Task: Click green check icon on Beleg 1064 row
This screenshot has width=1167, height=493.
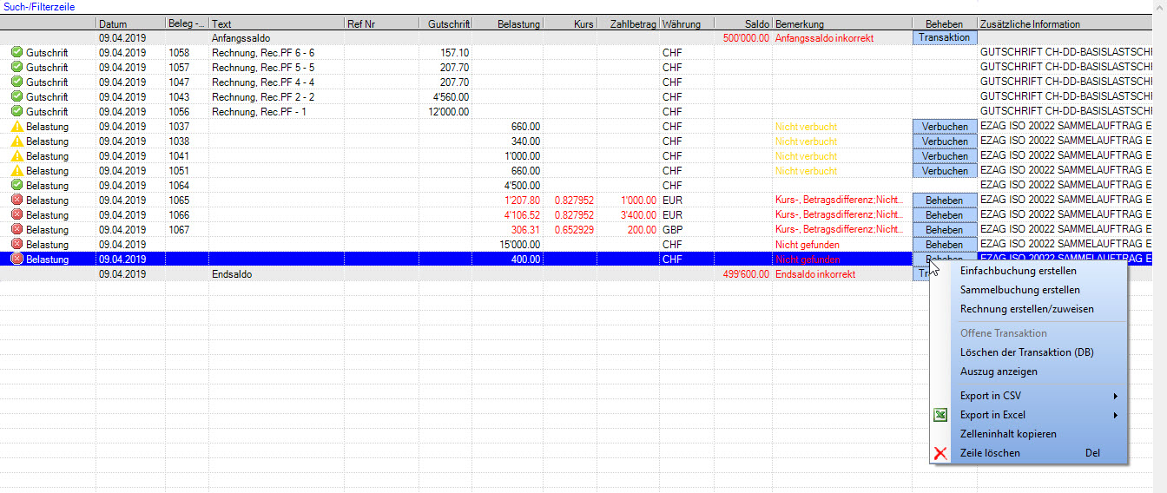Action: (x=16, y=186)
